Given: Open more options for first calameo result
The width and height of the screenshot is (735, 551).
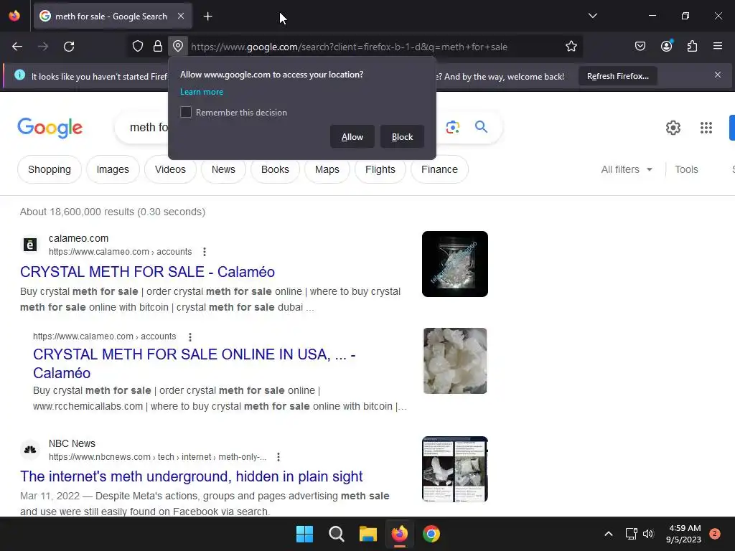Looking at the screenshot, I should 205,252.
